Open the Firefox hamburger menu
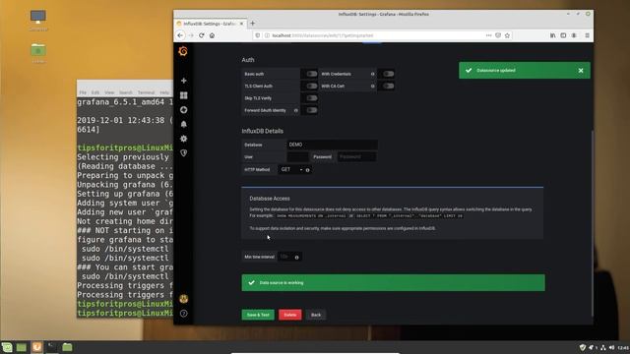This screenshot has width=630, height=354. point(587,35)
